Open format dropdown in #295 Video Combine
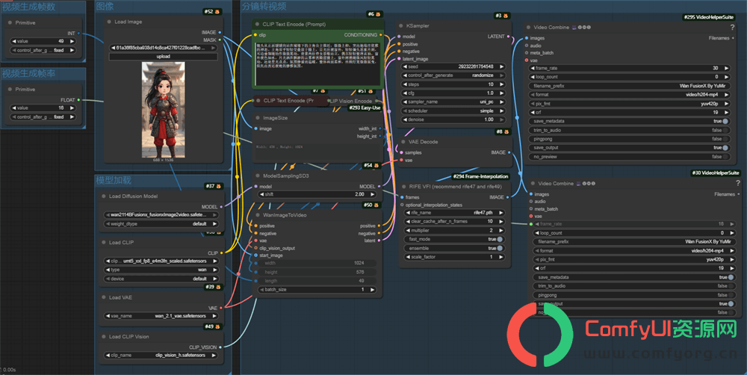Screen dimensions: 747x375 click(x=629, y=95)
